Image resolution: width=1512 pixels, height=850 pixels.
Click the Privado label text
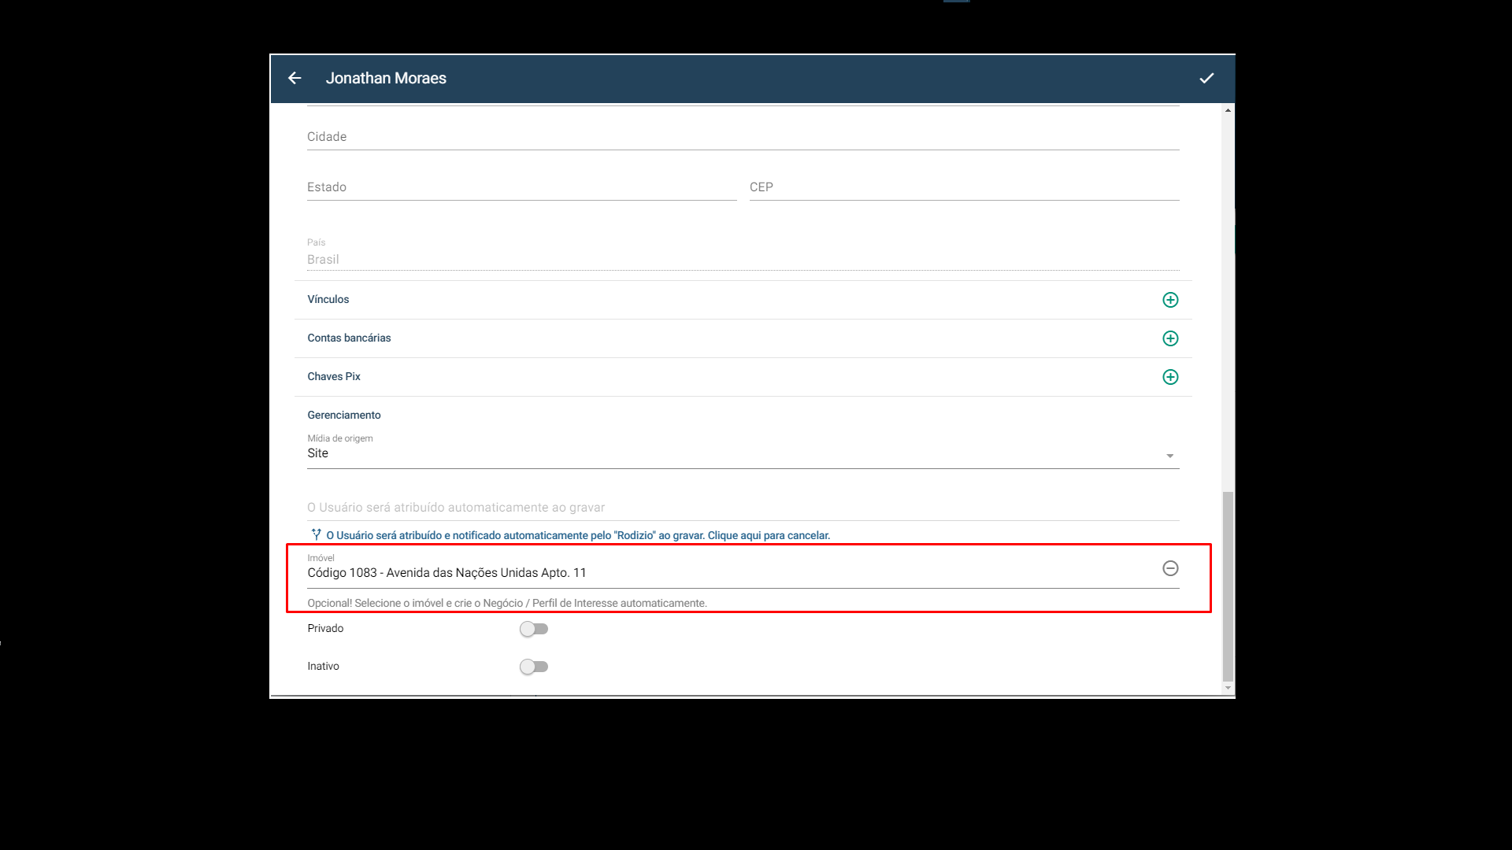pos(325,628)
